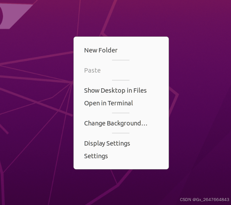Click Open in Terminal
231x205 pixels.
tap(121, 103)
